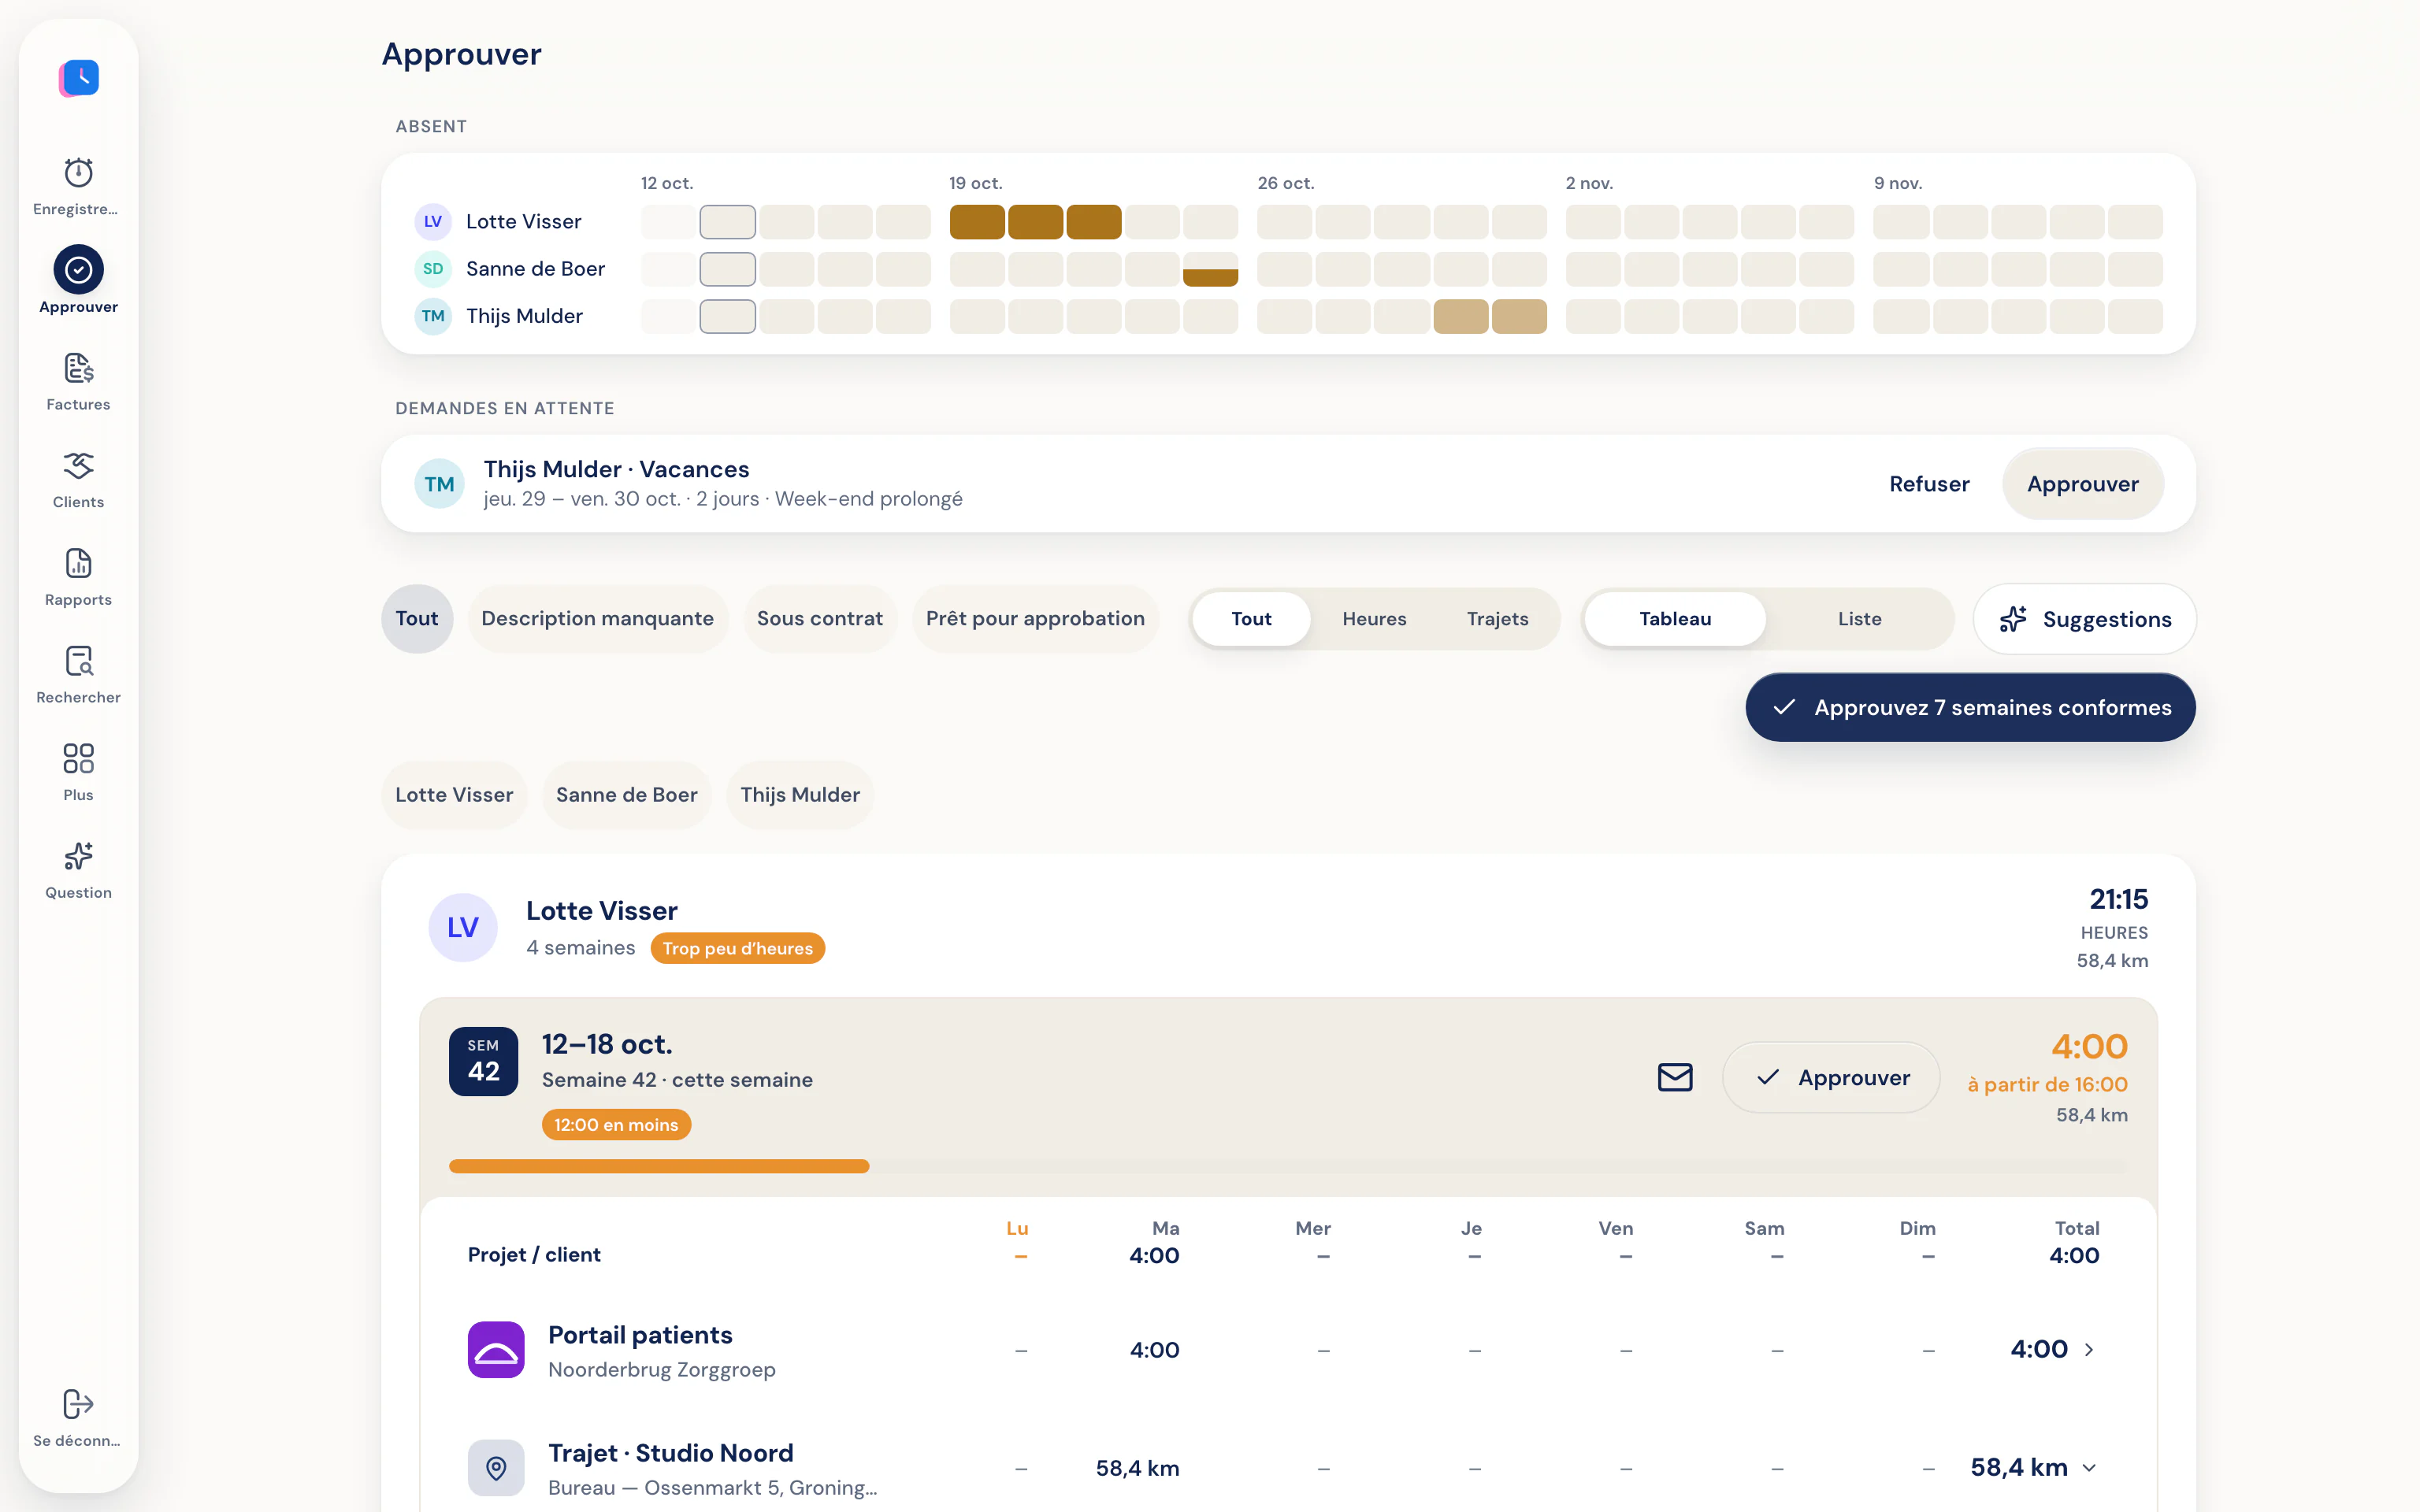Refuse Thijs Mulder's vacation request
The width and height of the screenshot is (2420, 1512).
coord(1929,484)
